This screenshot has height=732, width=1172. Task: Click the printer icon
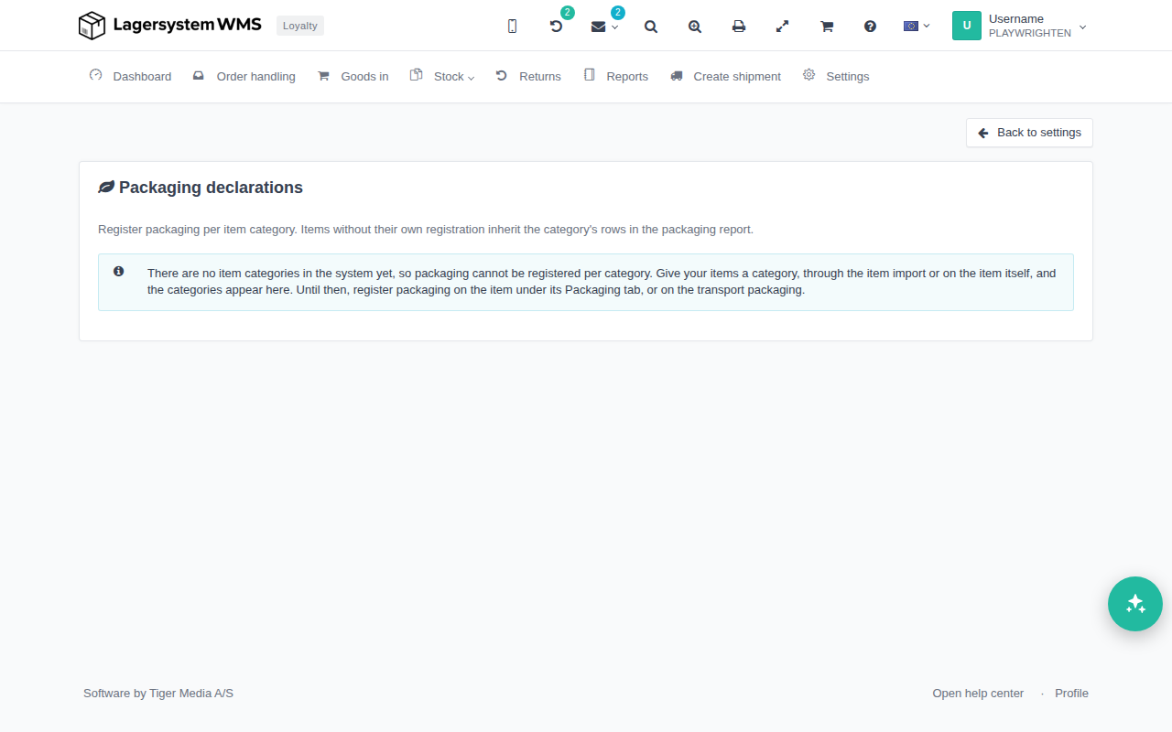point(739,27)
